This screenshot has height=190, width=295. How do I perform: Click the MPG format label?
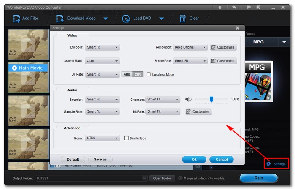(x=258, y=42)
